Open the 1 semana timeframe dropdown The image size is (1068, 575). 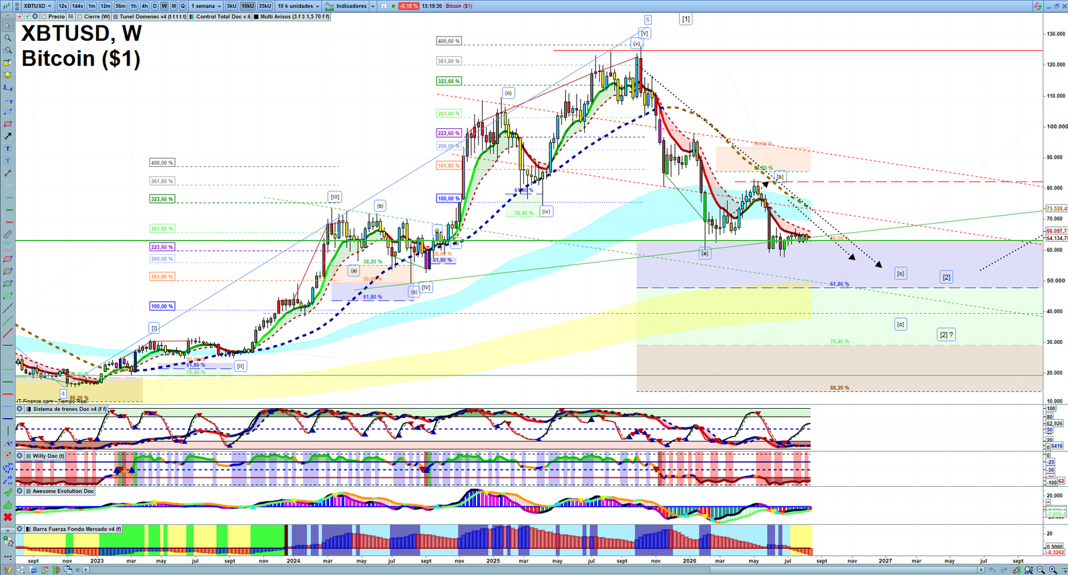click(x=206, y=6)
